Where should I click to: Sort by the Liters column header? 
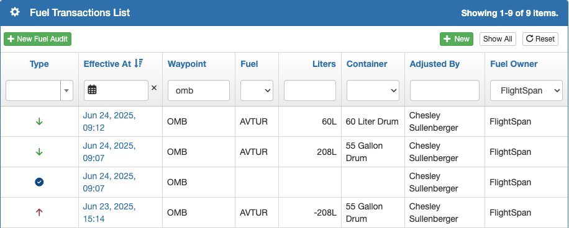[324, 64]
